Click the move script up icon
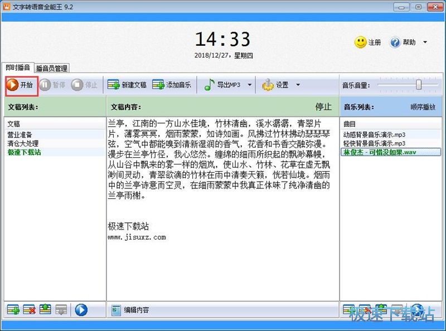446x331 pixels. pos(45,309)
